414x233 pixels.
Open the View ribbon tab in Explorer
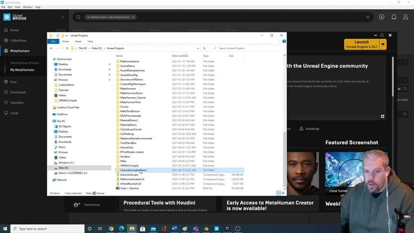pyautogui.click(x=90, y=41)
